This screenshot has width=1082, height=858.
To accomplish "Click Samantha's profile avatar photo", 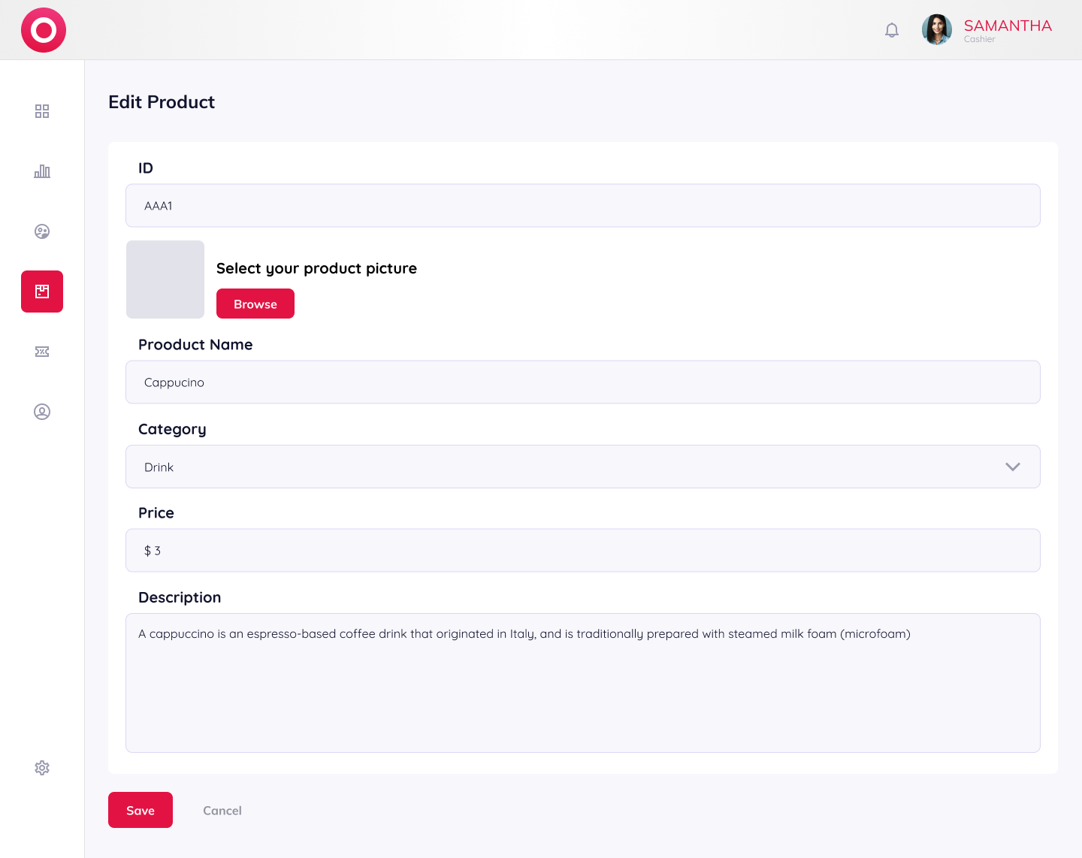I will click(937, 30).
